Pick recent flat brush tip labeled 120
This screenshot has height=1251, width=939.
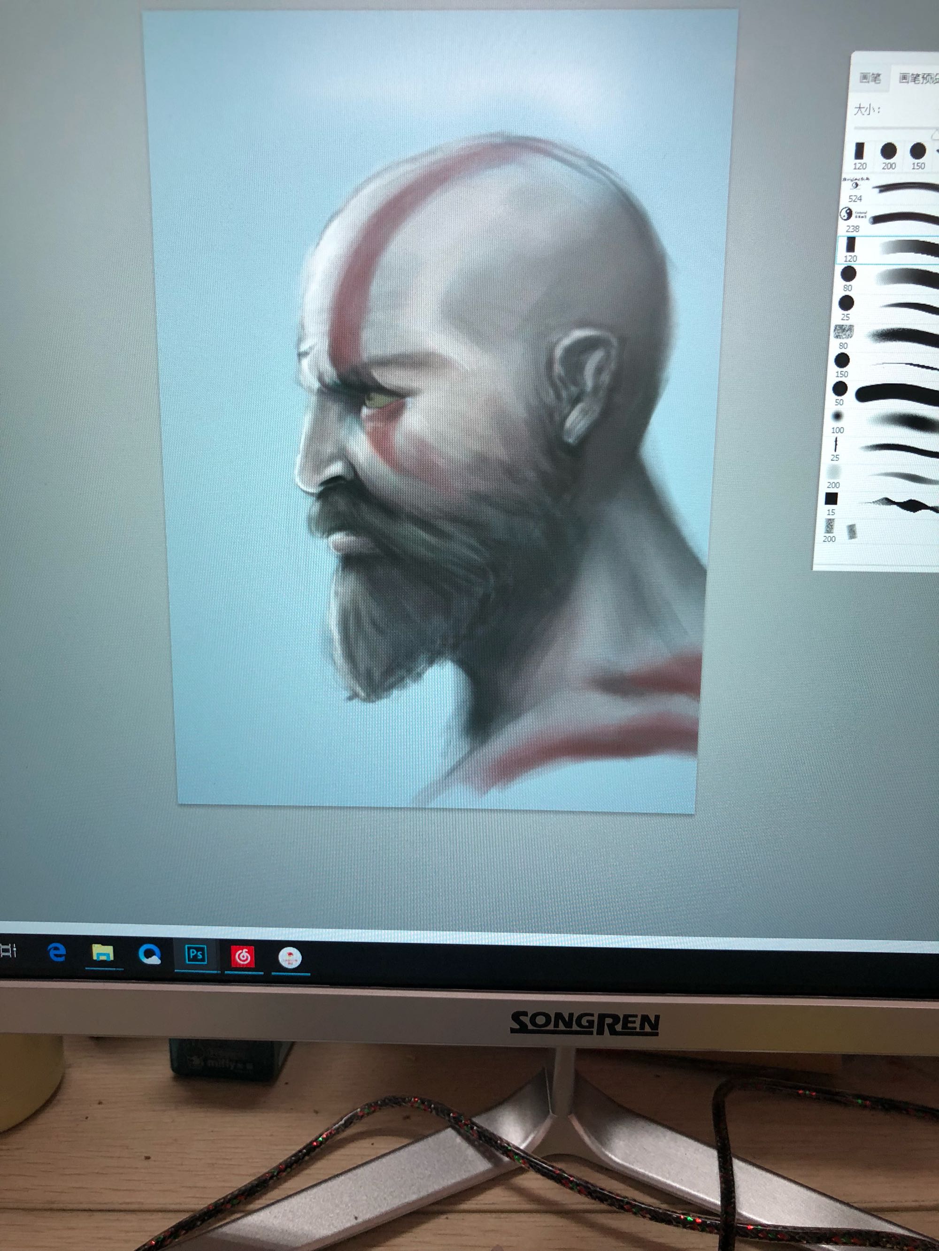click(860, 155)
